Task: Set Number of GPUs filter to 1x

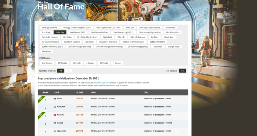Action: 69,71
